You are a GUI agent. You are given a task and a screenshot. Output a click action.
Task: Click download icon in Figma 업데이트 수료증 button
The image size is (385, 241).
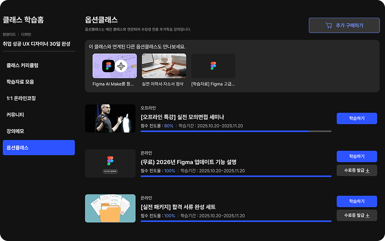367,170
